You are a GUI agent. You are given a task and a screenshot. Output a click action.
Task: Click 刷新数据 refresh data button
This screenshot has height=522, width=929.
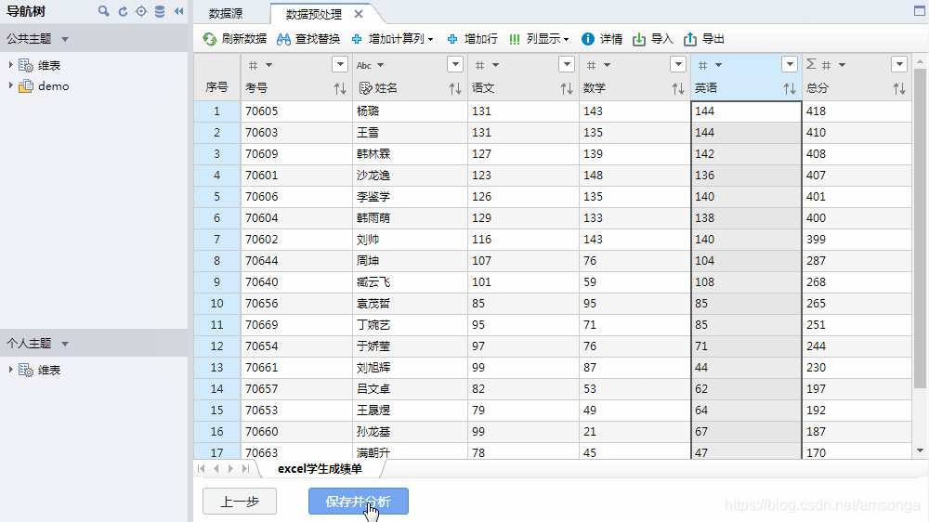tap(235, 39)
